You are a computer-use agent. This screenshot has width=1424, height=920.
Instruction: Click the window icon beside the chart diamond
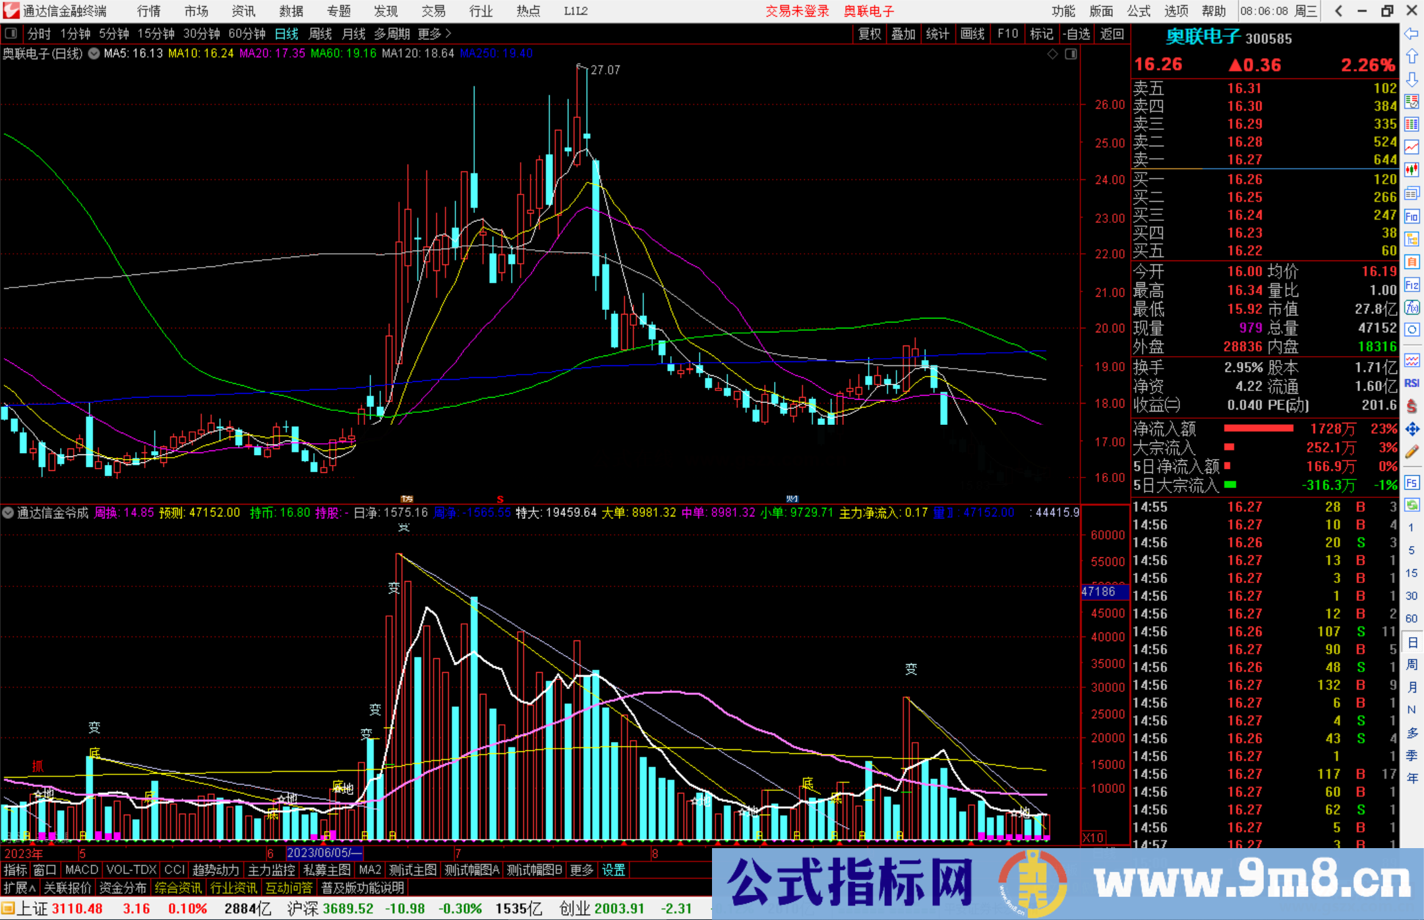coord(1071,53)
